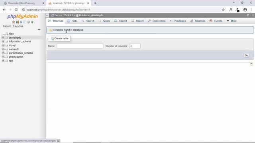Click the mysql database icon

coord(7,45)
